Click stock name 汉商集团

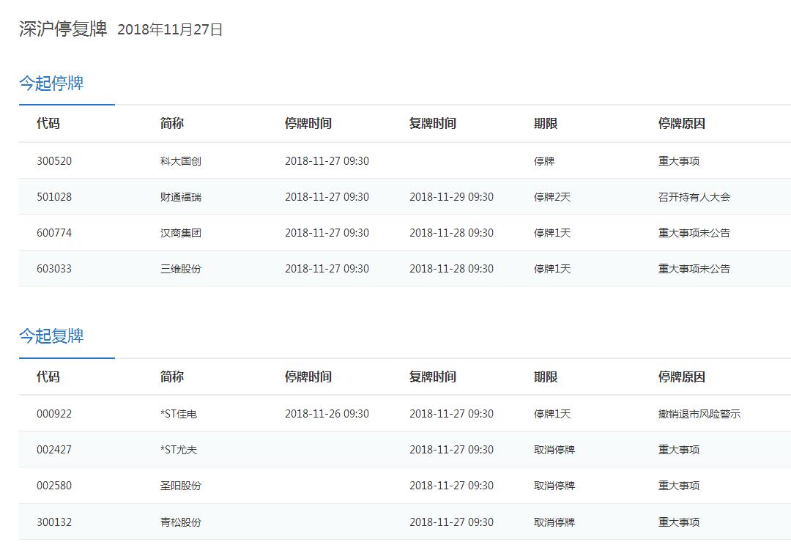[180, 233]
